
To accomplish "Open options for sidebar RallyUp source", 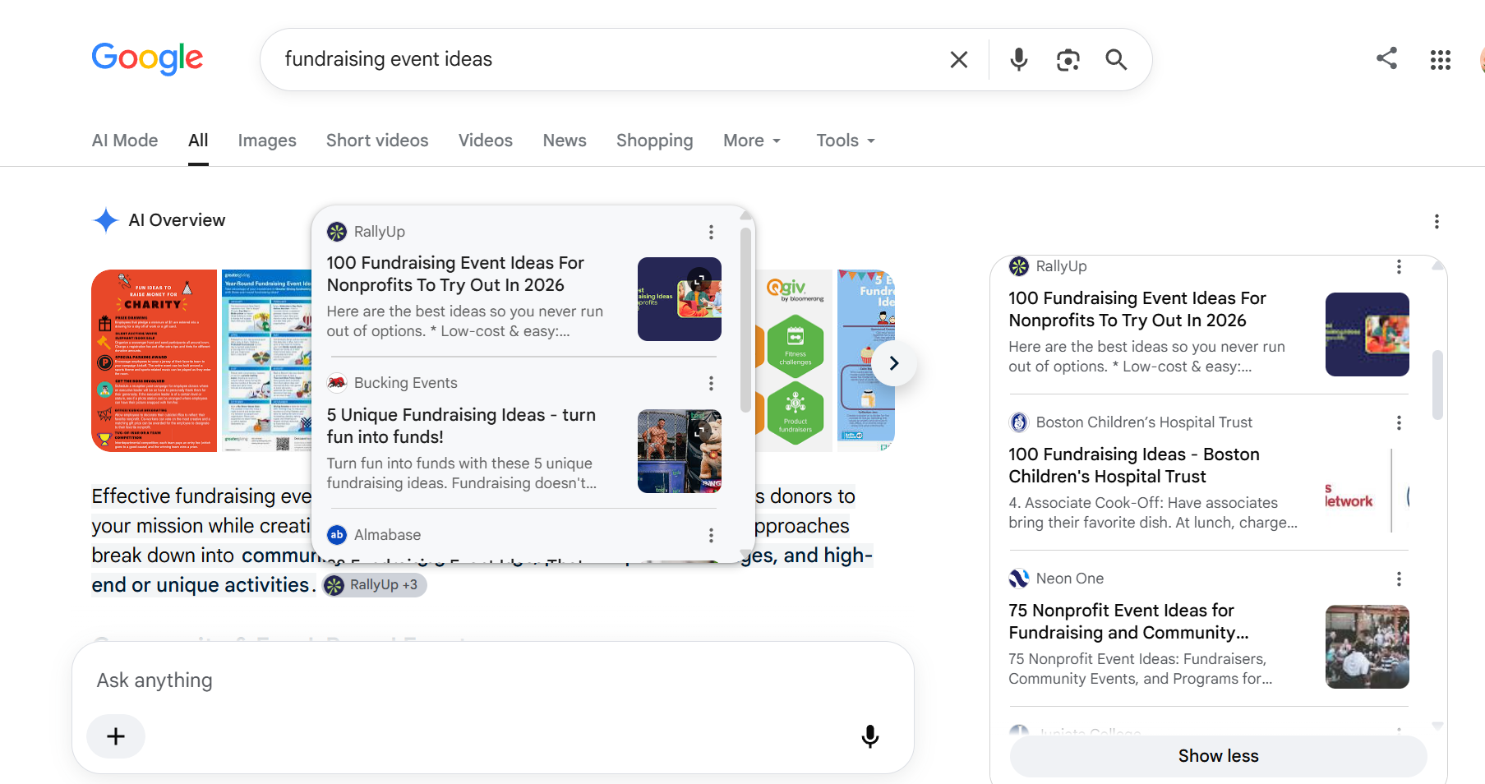I will point(1399,267).
